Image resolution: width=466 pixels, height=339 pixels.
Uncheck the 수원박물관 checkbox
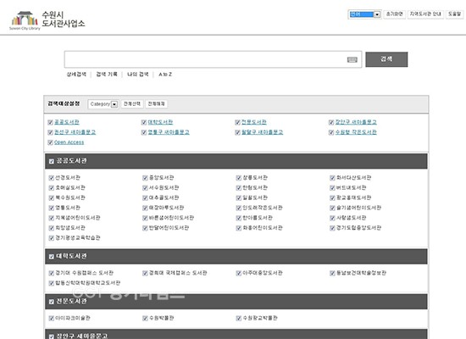145,318
